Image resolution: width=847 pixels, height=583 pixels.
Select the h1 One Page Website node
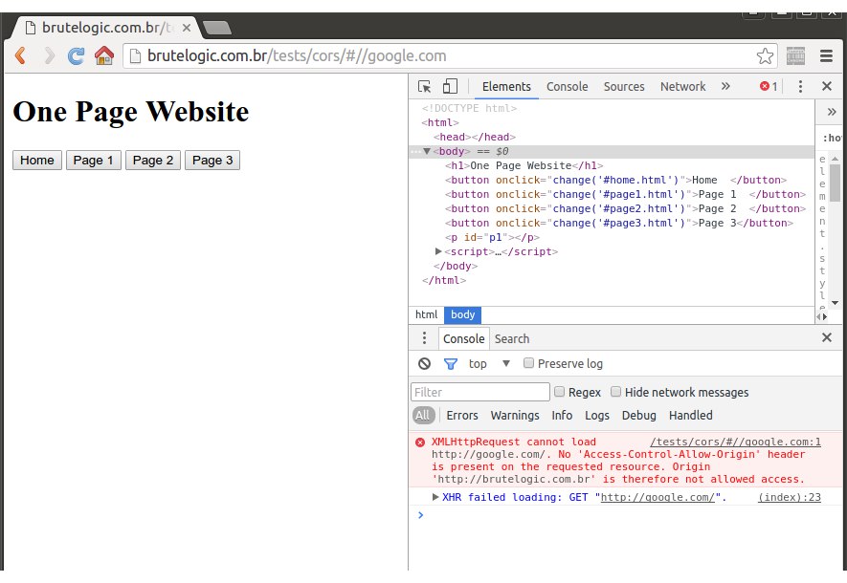[x=524, y=166]
